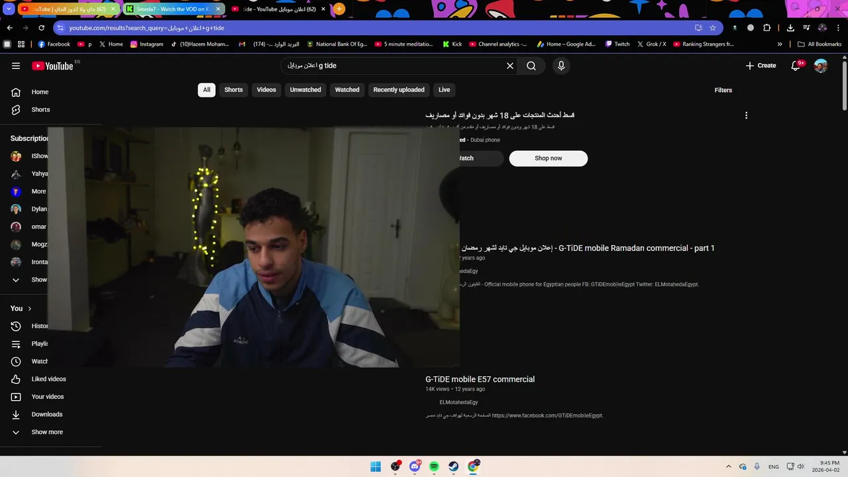
Task: Open the Chrome tab search dropdown
Action: click(9, 9)
